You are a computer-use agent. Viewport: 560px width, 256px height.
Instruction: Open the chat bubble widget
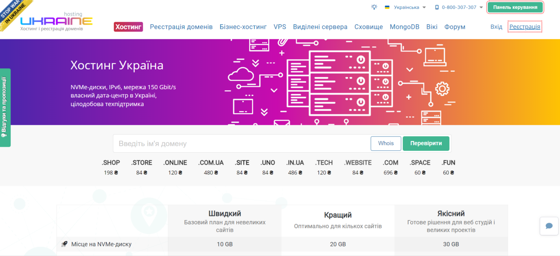[x=549, y=226]
